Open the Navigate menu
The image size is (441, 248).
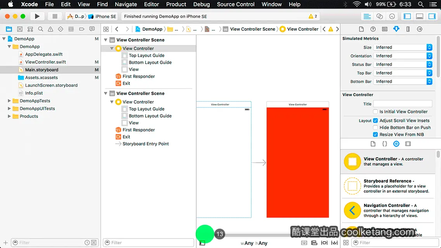126,4
